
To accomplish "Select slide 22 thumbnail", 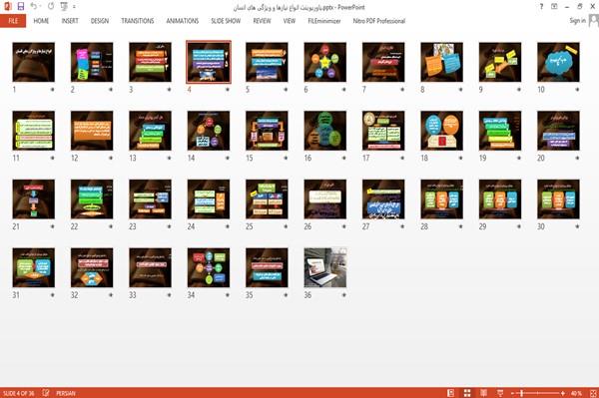I will coord(92,199).
